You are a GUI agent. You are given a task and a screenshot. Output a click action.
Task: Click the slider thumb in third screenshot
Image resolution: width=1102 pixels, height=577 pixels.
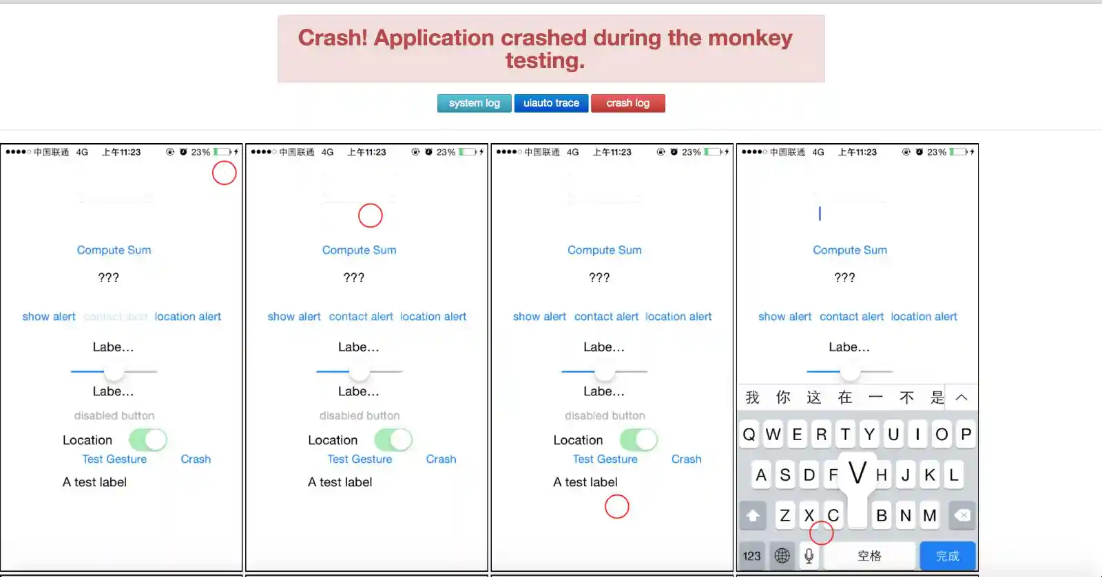click(605, 371)
